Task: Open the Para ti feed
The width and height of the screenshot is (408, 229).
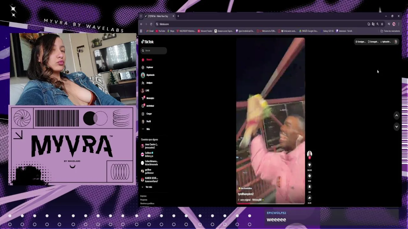Action: [147, 59]
